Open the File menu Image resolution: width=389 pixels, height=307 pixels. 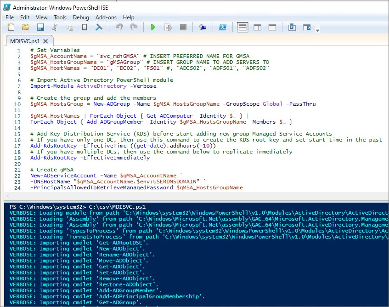10,17
